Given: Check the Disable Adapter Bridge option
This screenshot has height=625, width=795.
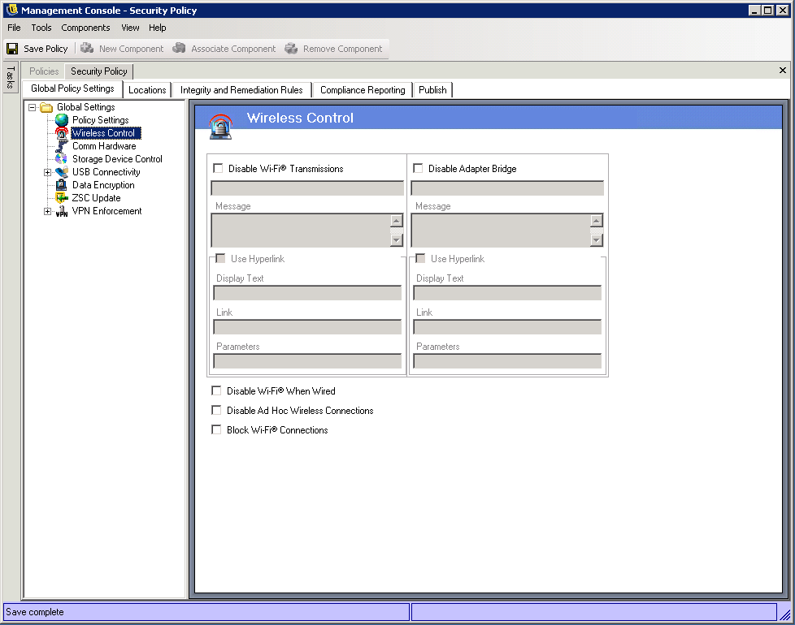Looking at the screenshot, I should (x=418, y=168).
